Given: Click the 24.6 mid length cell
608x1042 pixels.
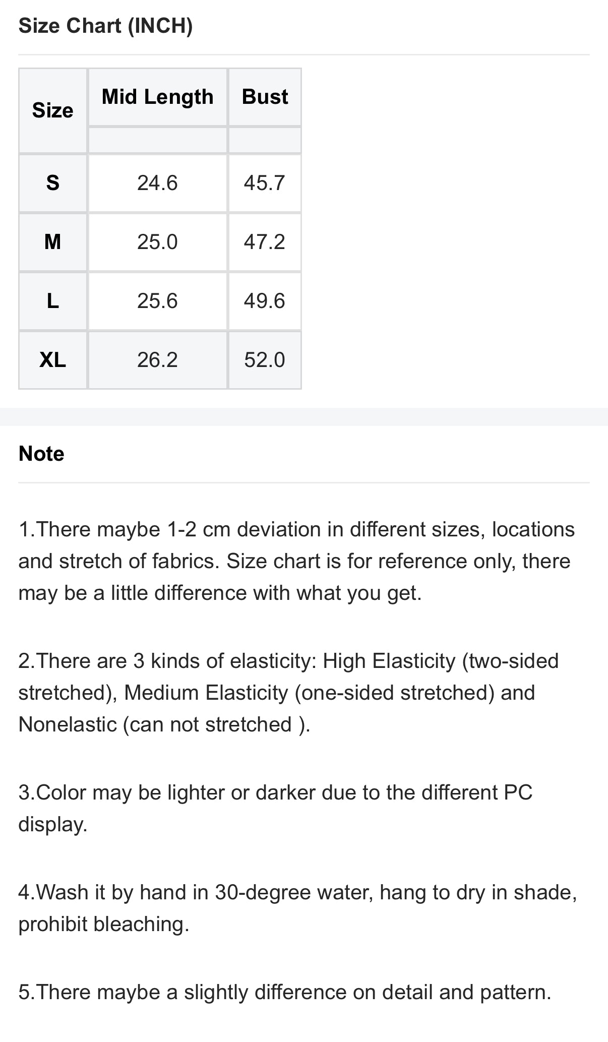Looking at the screenshot, I should (157, 182).
